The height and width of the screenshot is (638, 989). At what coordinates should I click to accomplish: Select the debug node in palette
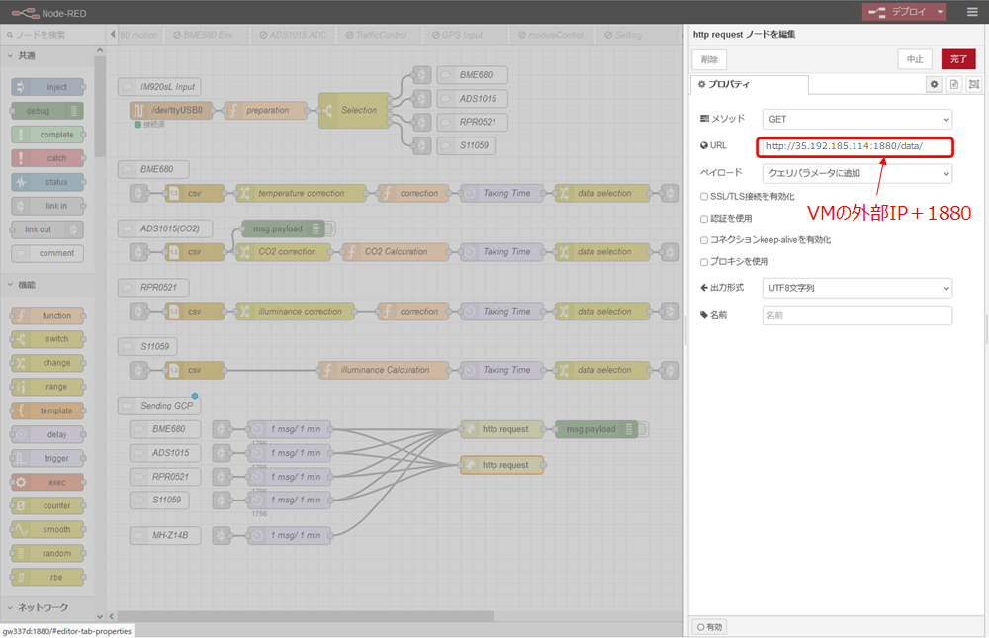[47, 111]
